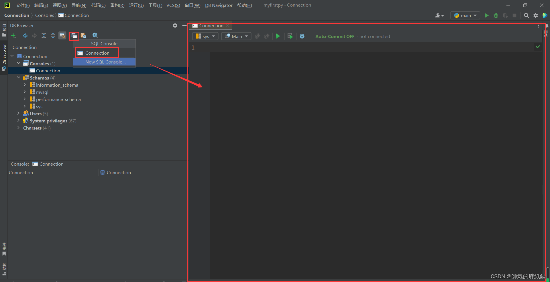Expand the Charsets node
The width and height of the screenshot is (550, 282).
18,128
